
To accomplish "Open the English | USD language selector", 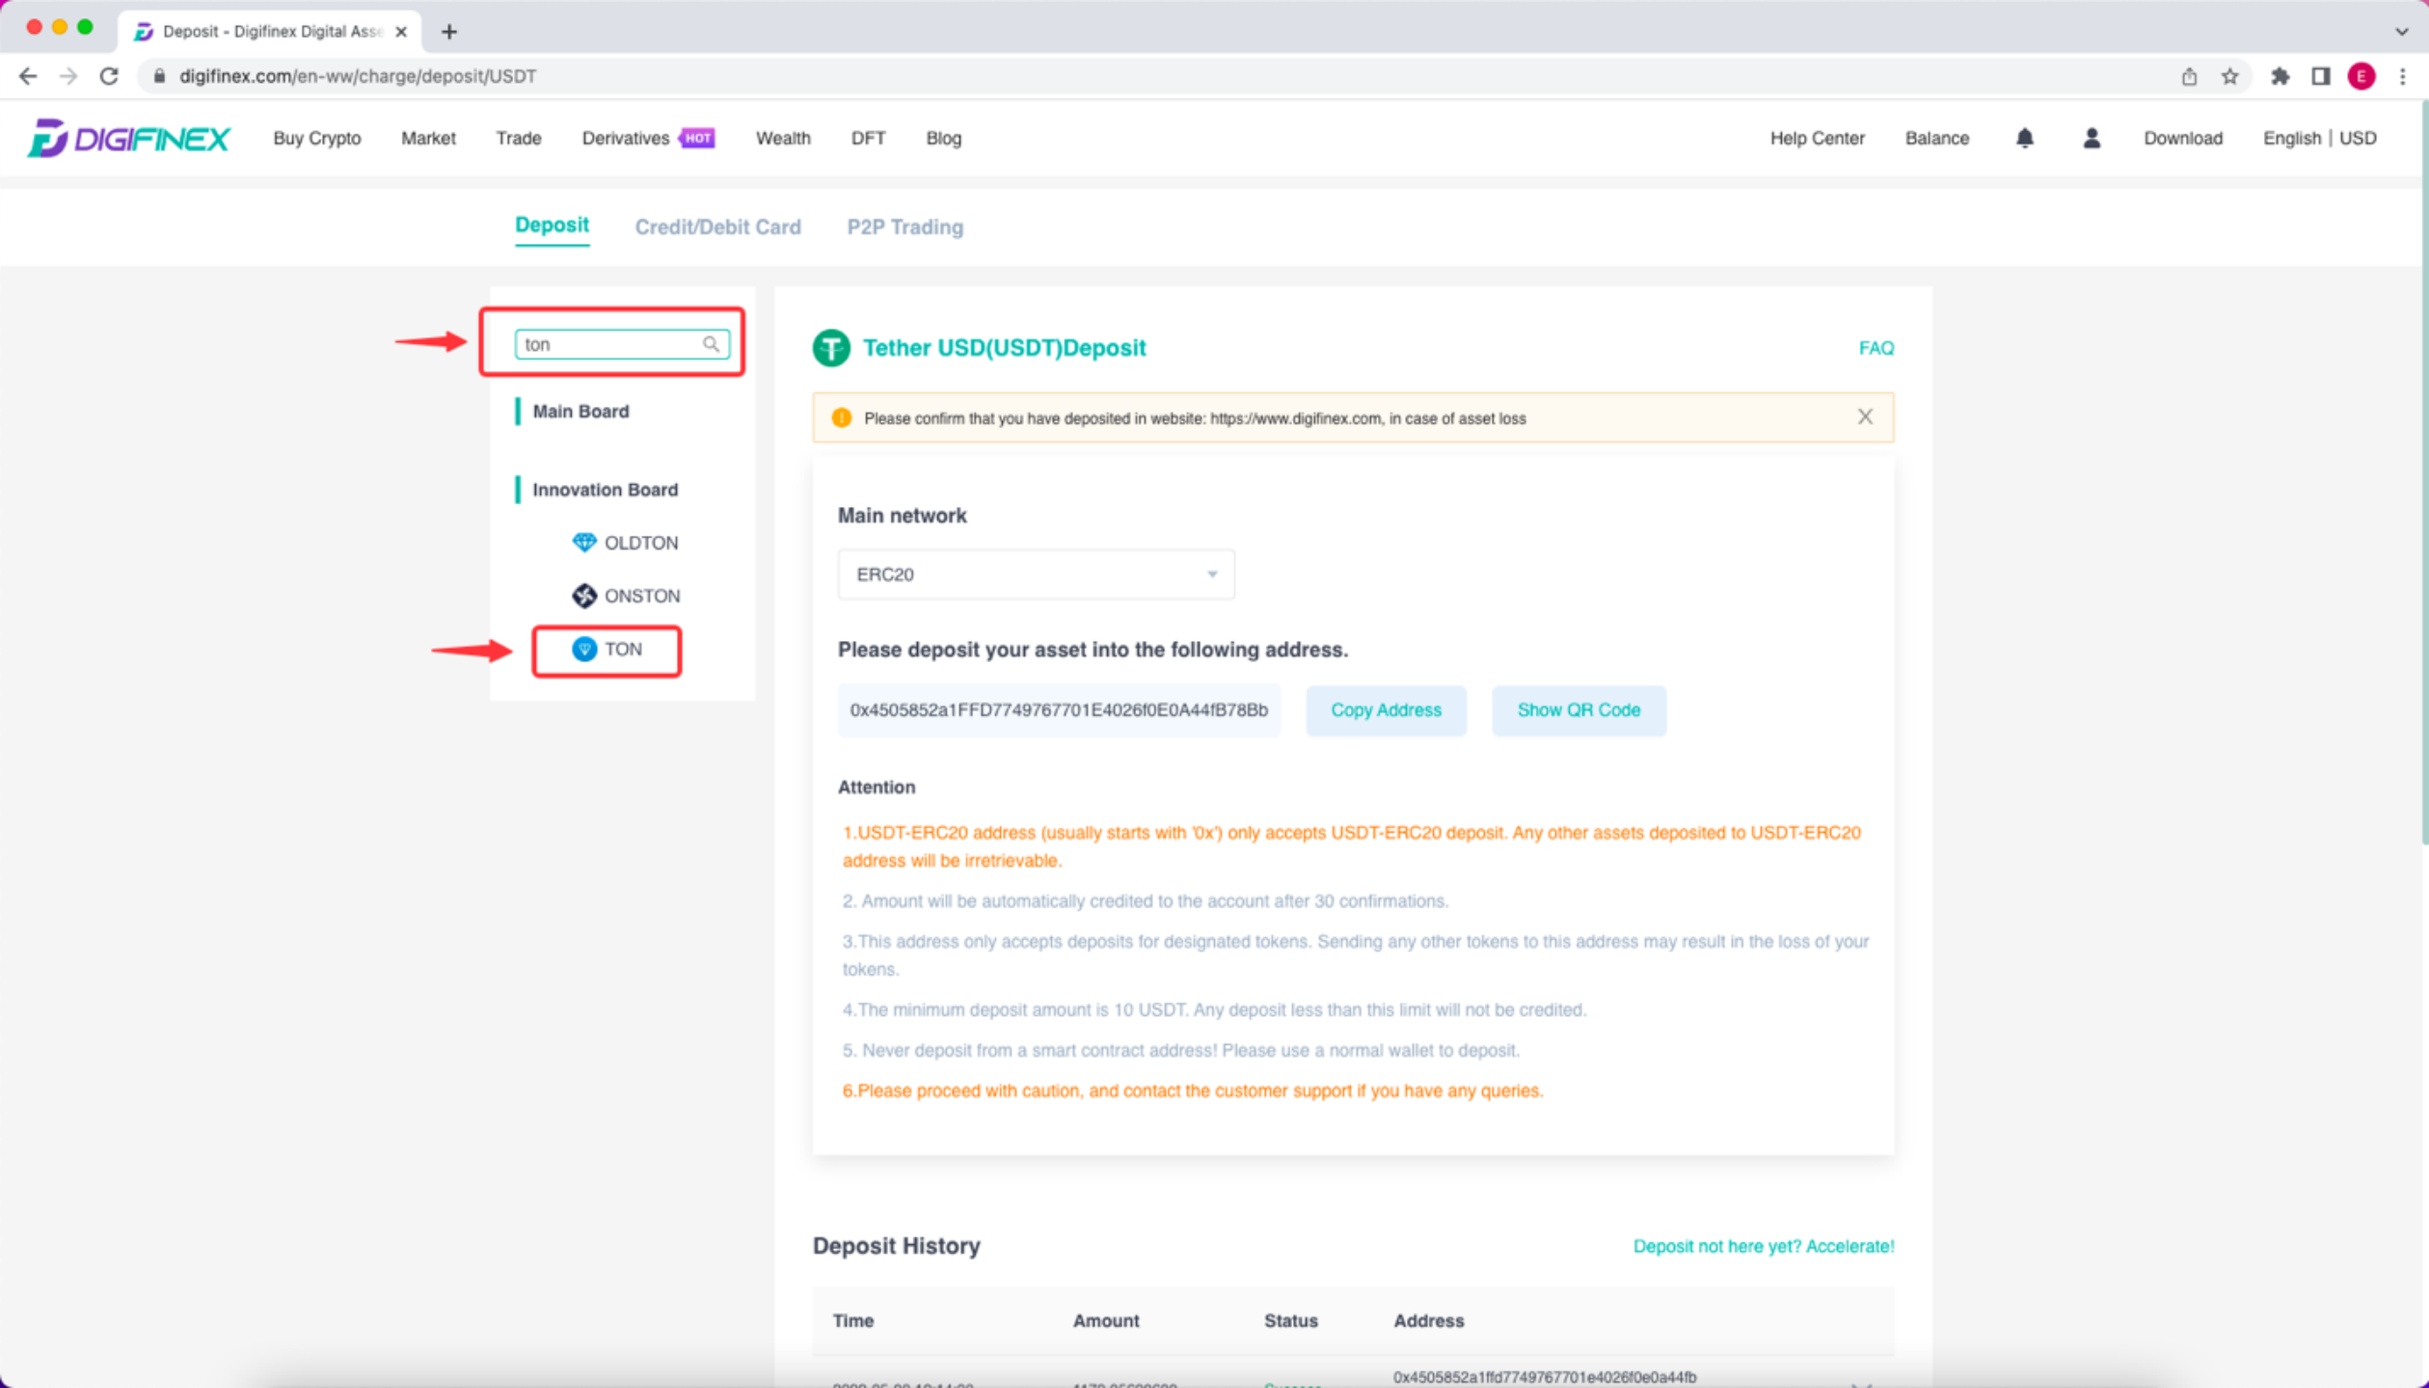I will click(x=2319, y=139).
